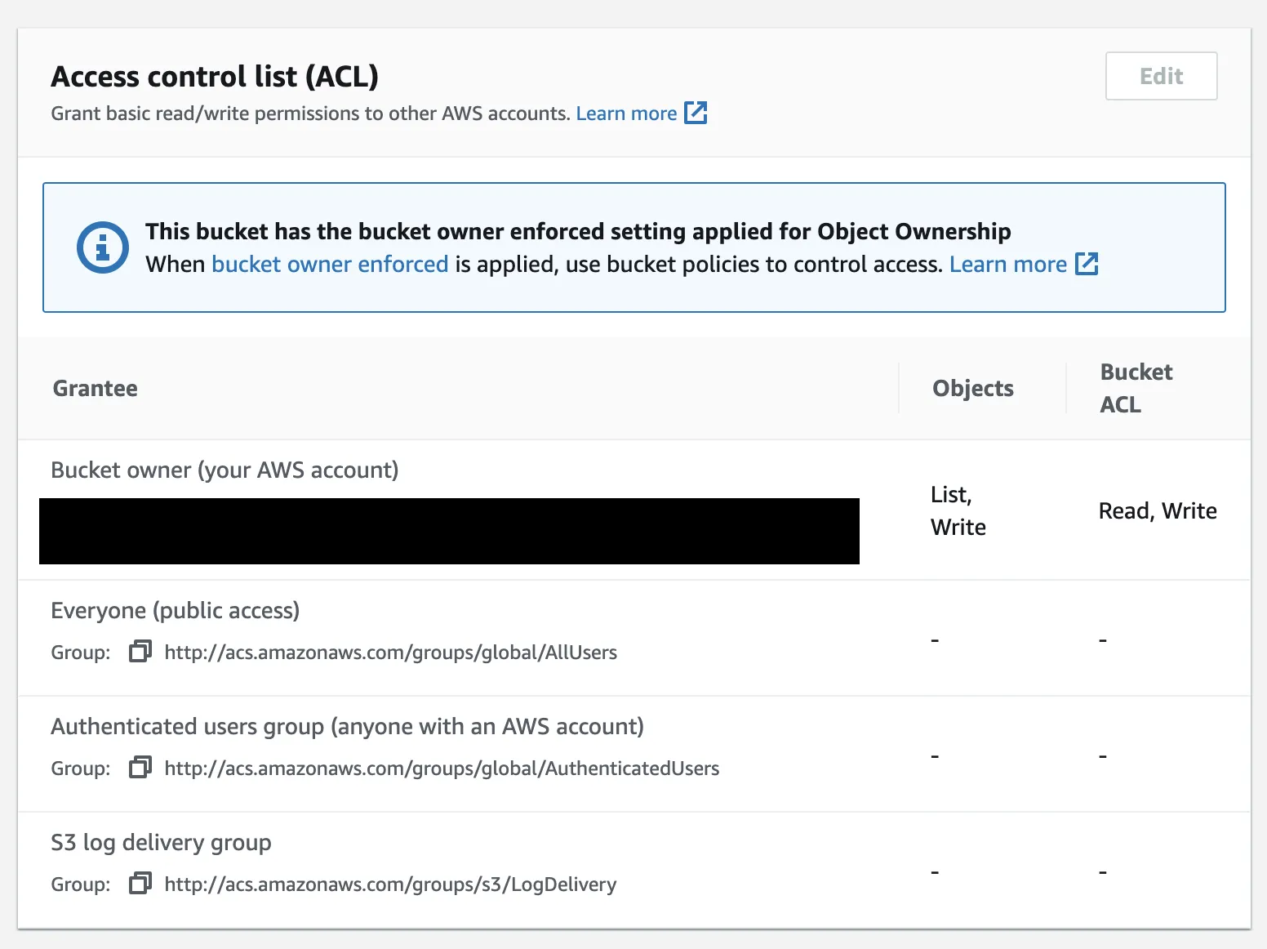Screen dimensions: 1267x949
Task: Select the AuthenticatedUsers group URL text
Action: pyautogui.click(x=442, y=769)
